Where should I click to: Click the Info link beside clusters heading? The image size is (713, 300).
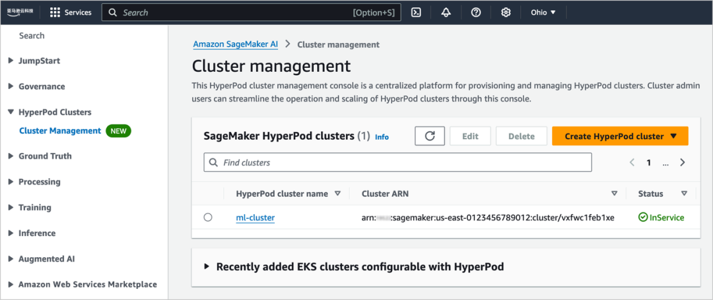click(x=382, y=136)
